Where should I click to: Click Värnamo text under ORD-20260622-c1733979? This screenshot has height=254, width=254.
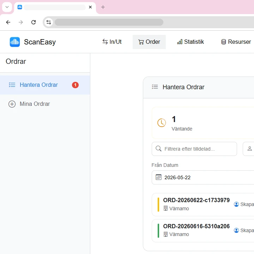[179, 208]
